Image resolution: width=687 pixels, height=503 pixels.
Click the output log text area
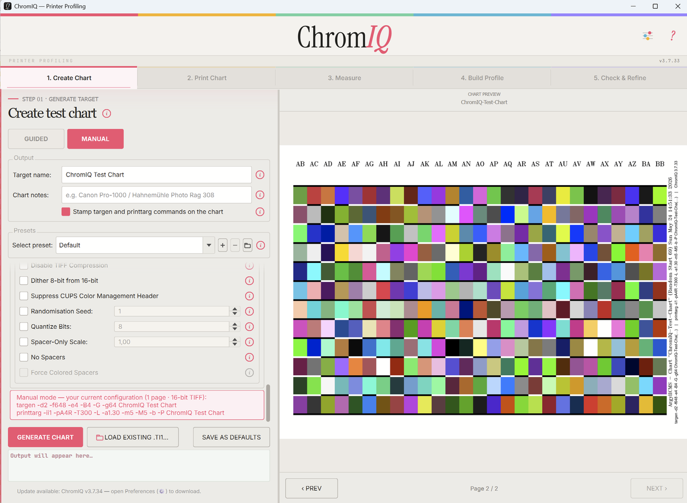139,465
